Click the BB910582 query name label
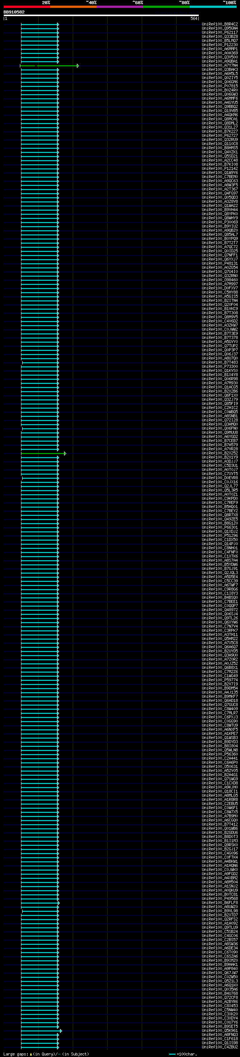 (14, 12)
